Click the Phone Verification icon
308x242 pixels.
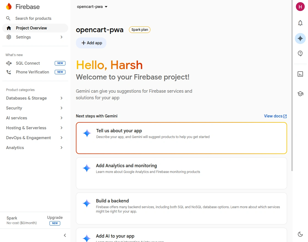pos(9,72)
